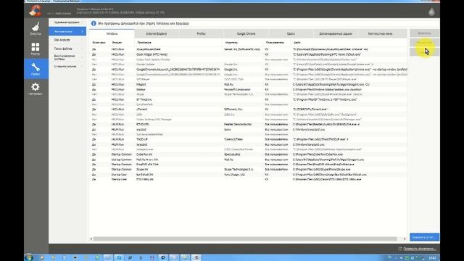Click the blue info icon above the tabs
The width and height of the screenshot is (464, 261).
pos(94,23)
